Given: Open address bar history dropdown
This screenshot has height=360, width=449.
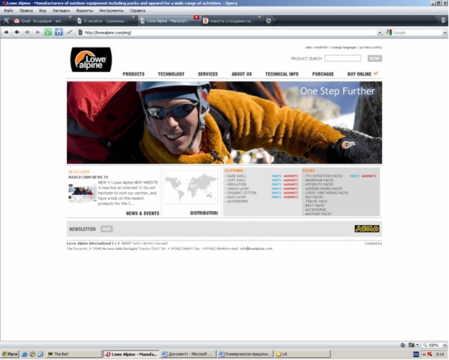Looking at the screenshot, I should click(x=380, y=32).
